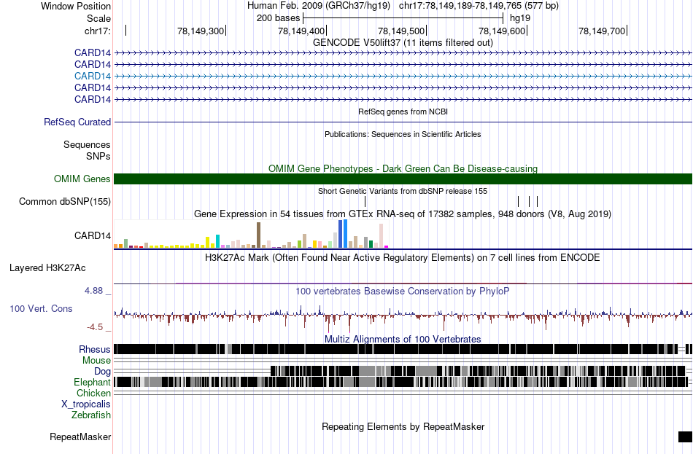Click the 78,149,300 ruler coordinate
Viewport: 693px width, 454px height.
[200, 31]
